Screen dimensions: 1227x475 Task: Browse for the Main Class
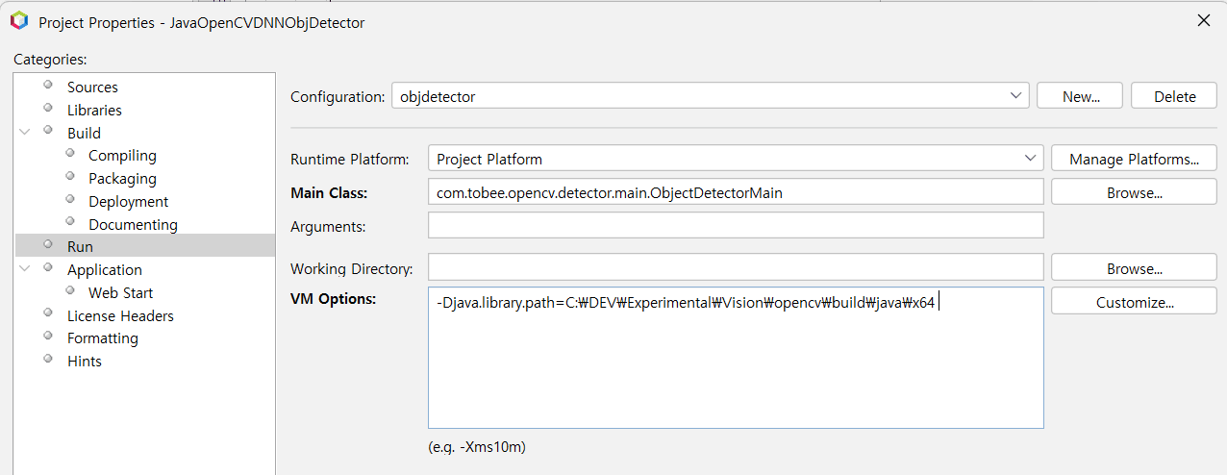1134,192
